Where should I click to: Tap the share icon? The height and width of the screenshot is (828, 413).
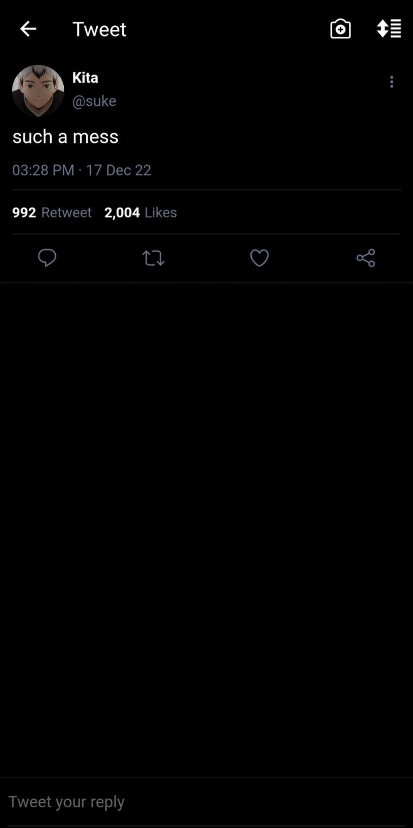tap(366, 258)
